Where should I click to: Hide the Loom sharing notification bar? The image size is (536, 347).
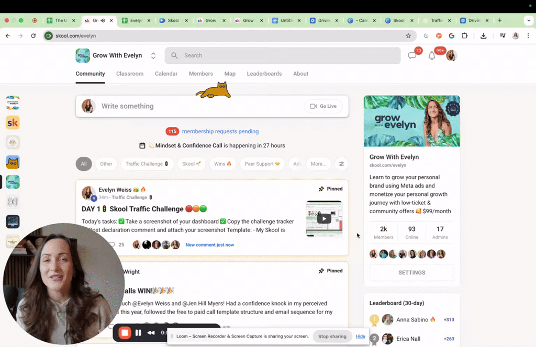(360, 337)
